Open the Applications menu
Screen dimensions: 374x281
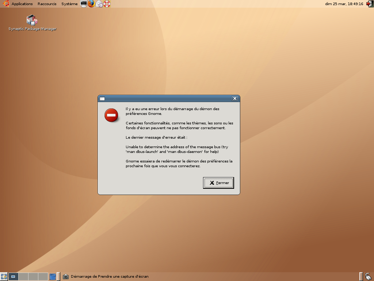coord(22,4)
